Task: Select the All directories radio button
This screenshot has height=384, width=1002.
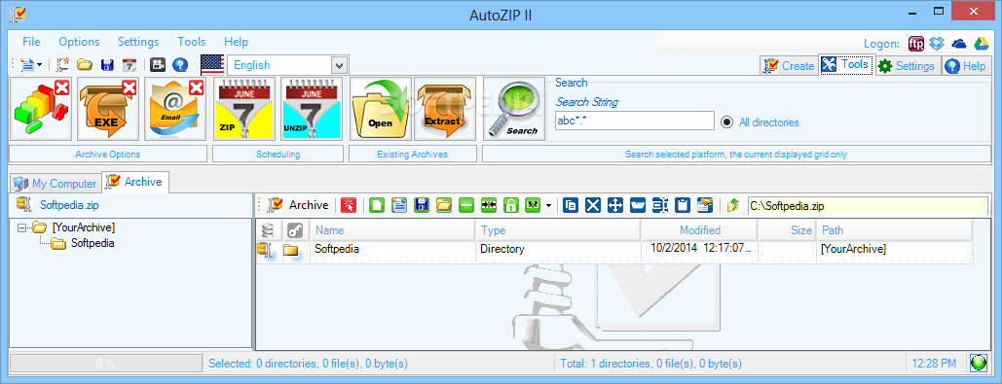Action: (x=726, y=122)
